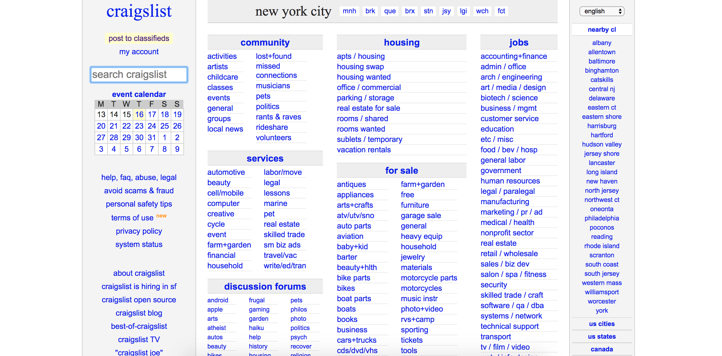Click the 'post to classifieds' button

point(139,38)
